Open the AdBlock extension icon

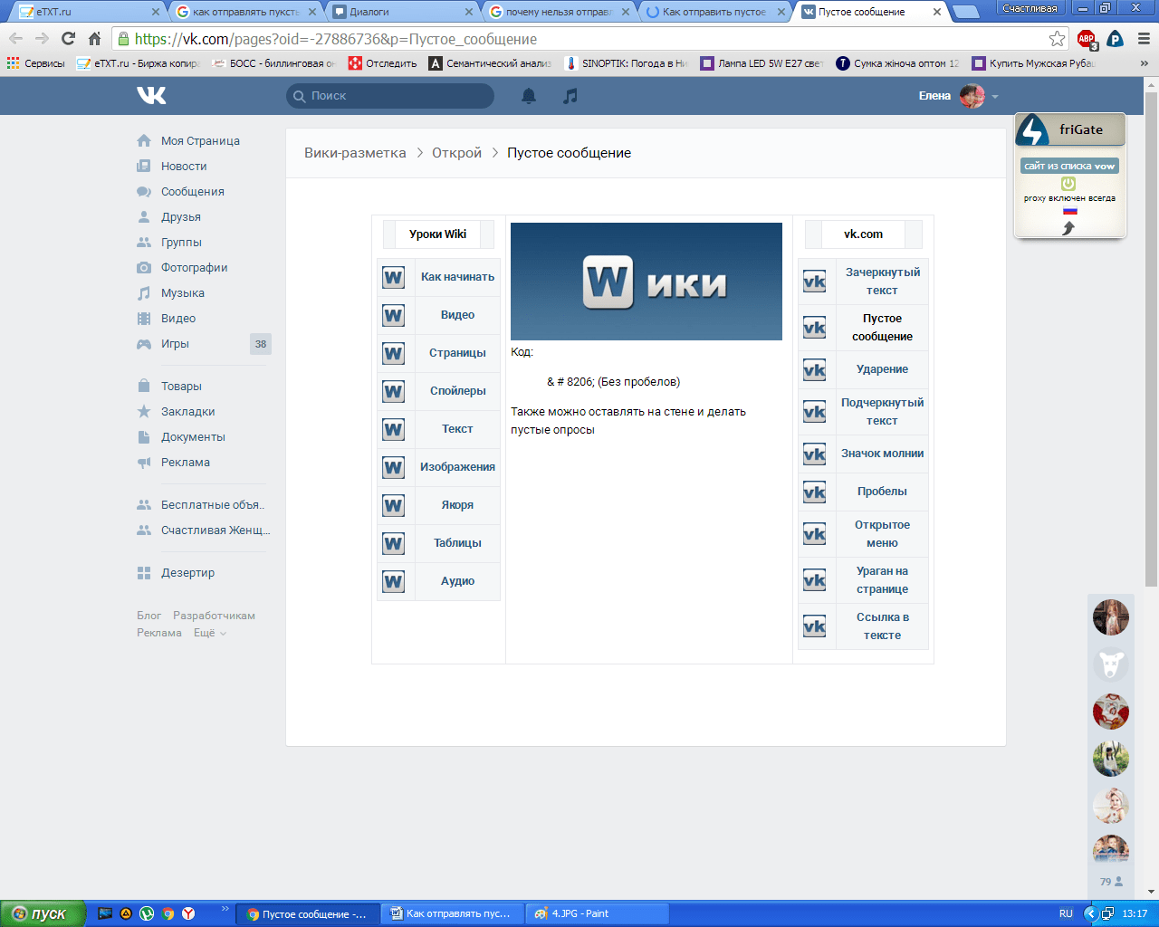(1086, 39)
